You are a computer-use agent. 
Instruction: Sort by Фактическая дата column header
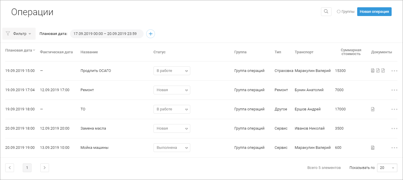[x=56, y=52]
